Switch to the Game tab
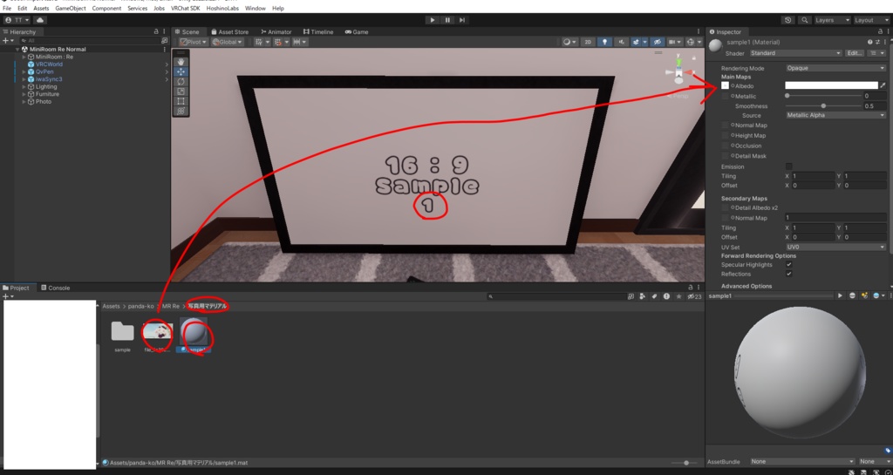893x475 pixels. [357, 32]
